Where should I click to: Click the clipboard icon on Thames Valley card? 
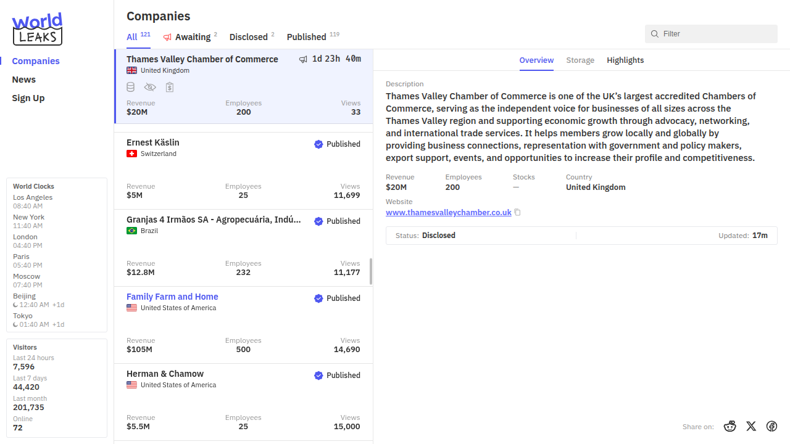click(170, 88)
